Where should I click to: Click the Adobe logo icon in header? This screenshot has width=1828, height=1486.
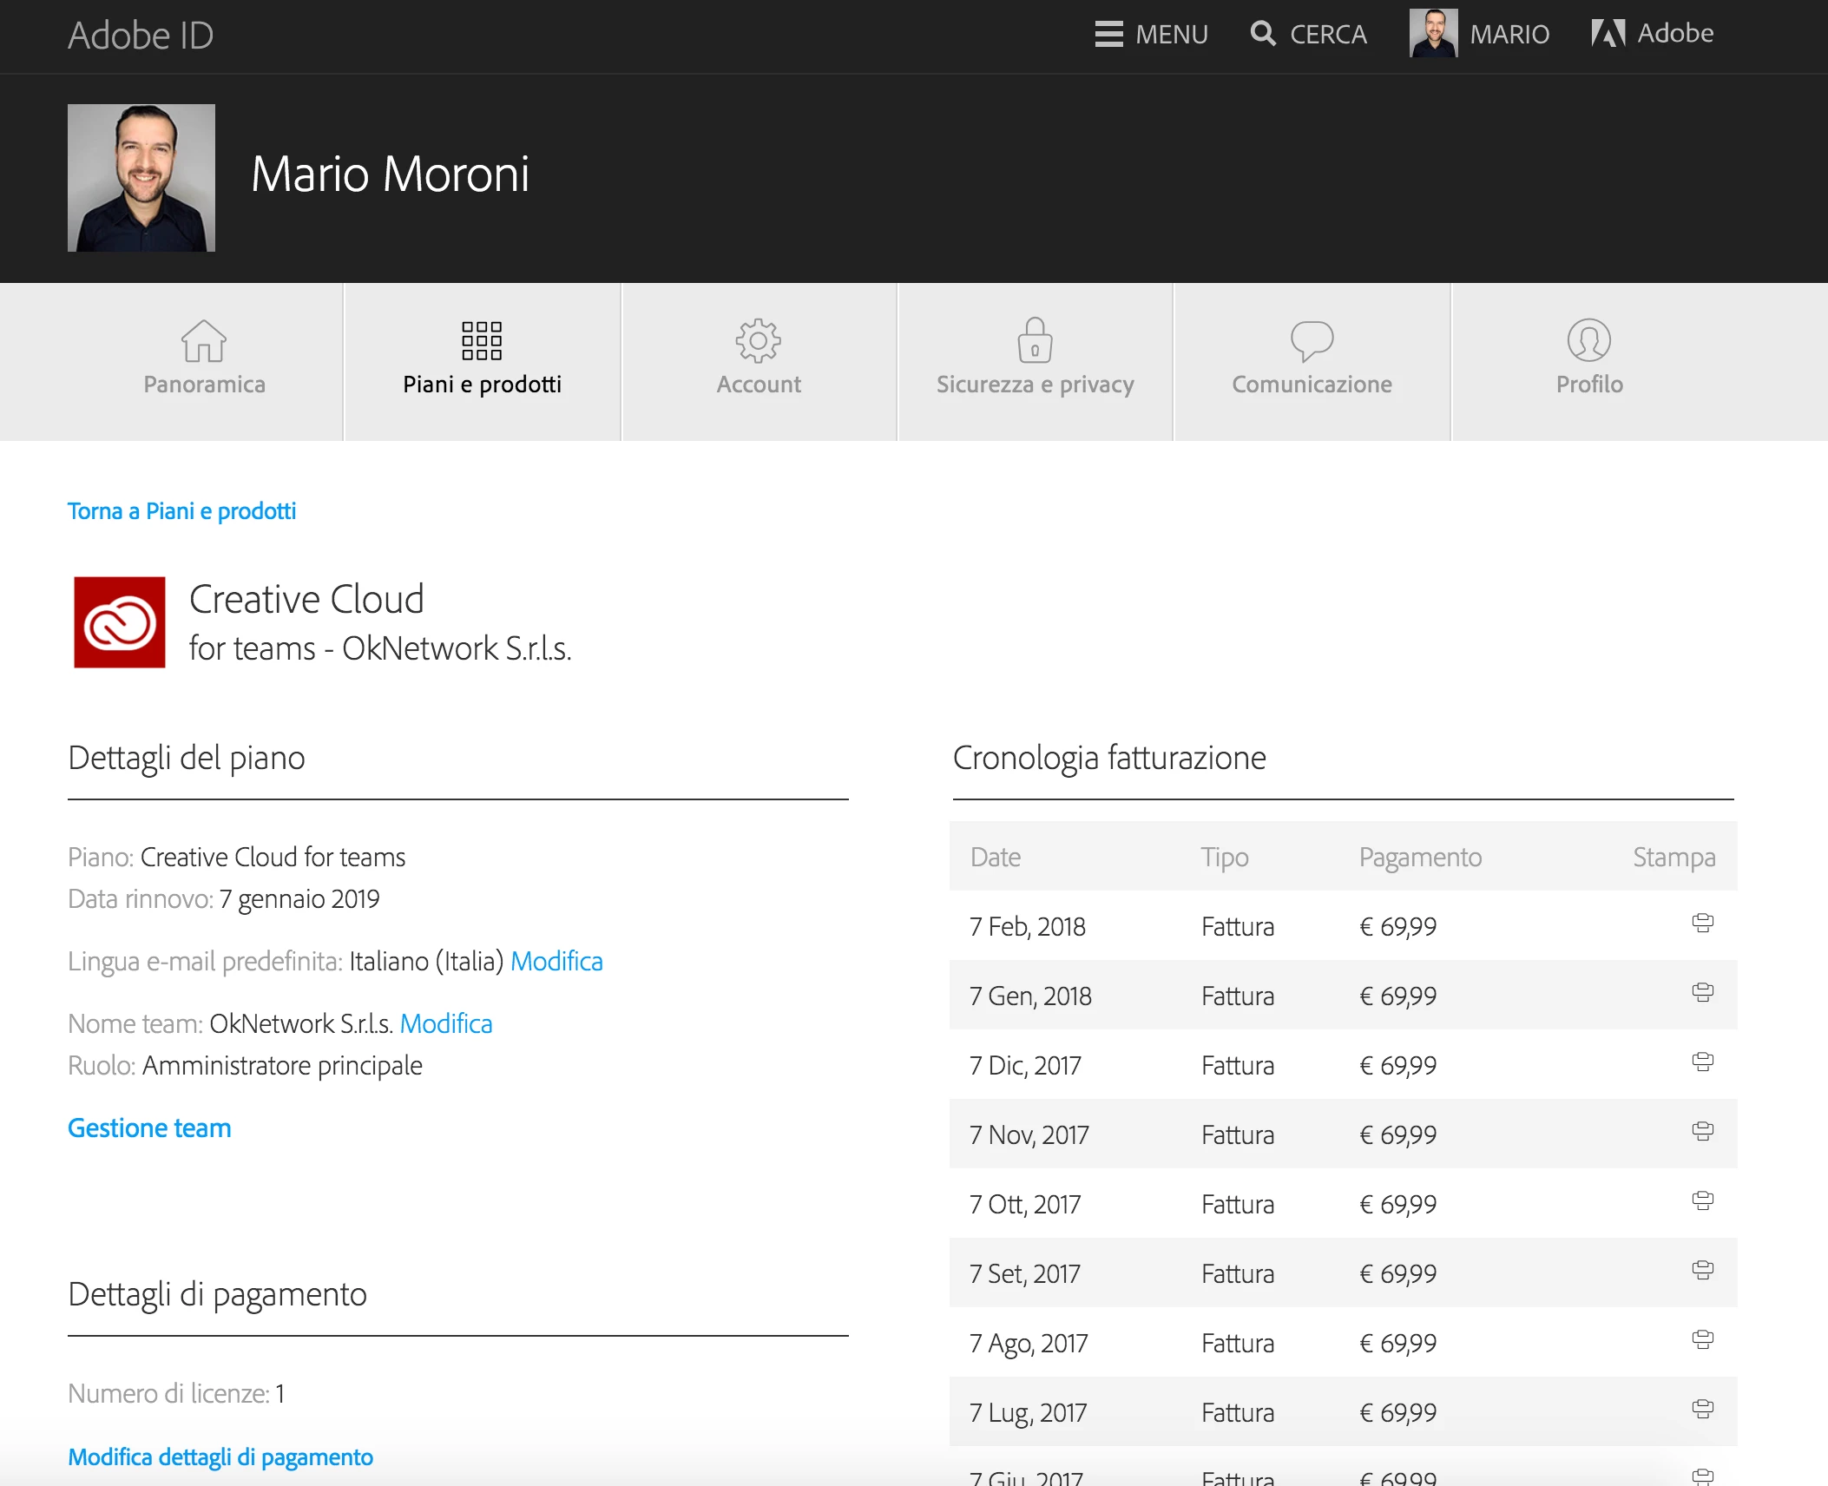[1608, 34]
